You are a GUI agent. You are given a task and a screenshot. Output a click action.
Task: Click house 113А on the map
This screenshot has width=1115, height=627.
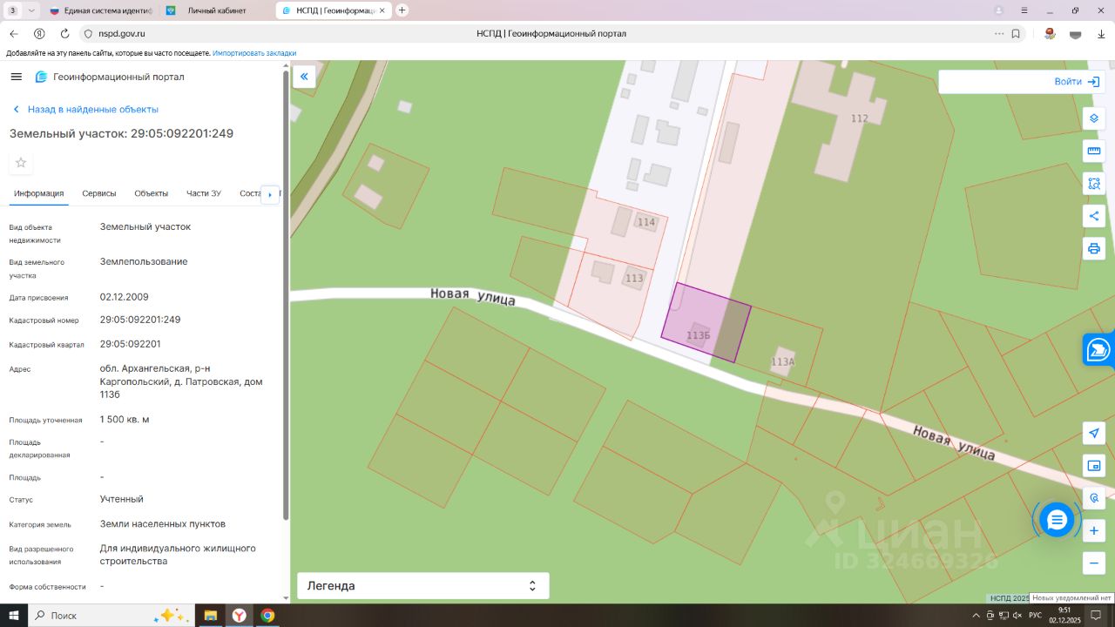coord(782,361)
